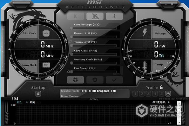
Task: Click the GPU chip icon in gauge
Action: click(46, 33)
